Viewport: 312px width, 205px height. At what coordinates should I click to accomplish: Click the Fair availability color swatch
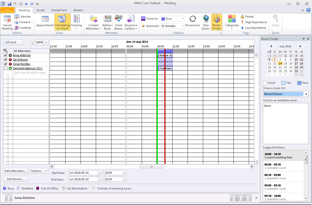[283, 83]
